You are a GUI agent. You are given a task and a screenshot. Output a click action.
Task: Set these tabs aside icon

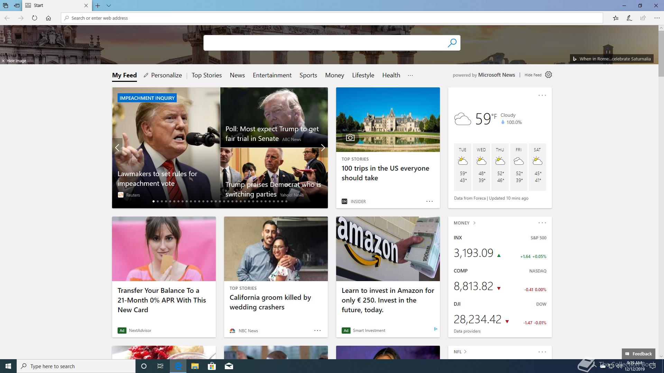[x=17, y=6]
